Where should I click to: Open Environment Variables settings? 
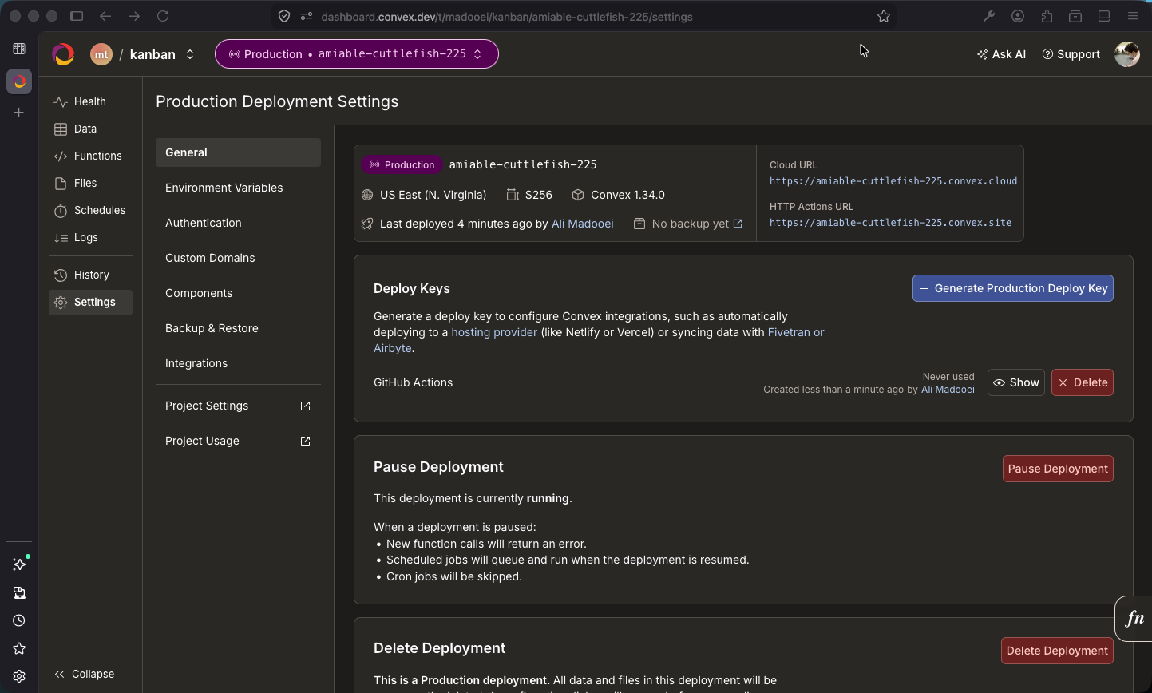click(x=238, y=188)
